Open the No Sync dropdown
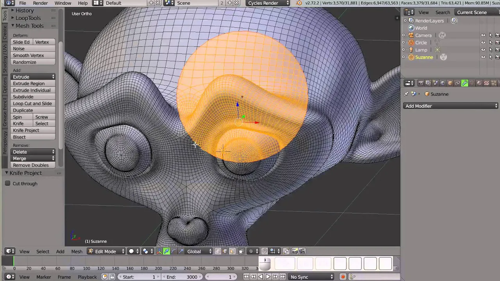Viewport: 500px width, 281px height. [x=311, y=277]
